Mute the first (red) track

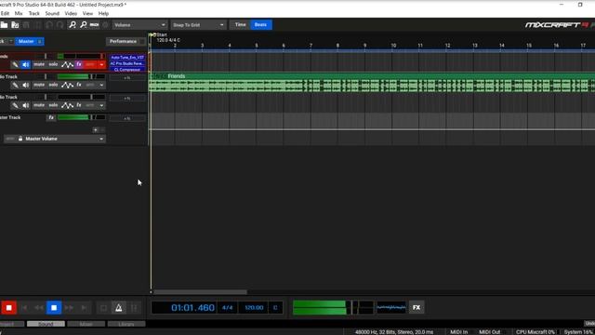39,64
